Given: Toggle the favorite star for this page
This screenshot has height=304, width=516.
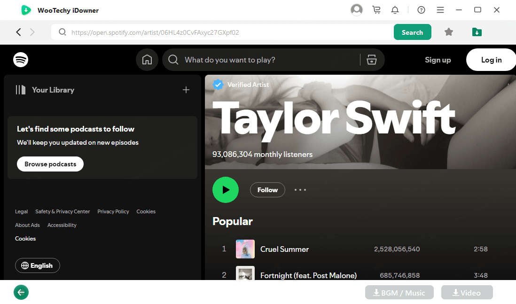Looking at the screenshot, I should 448,32.
